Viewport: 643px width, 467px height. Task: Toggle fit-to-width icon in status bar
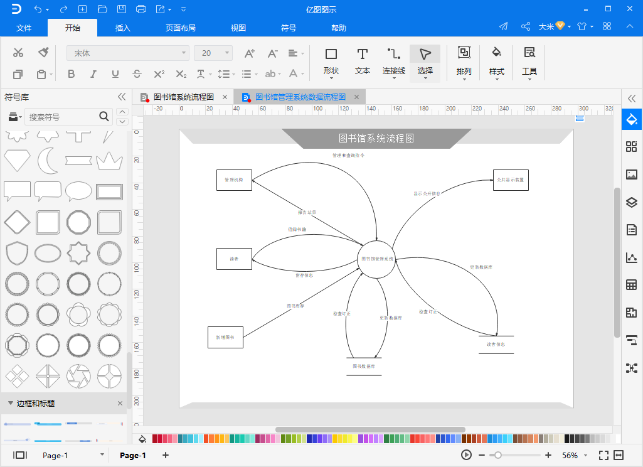pyautogui.click(x=619, y=455)
